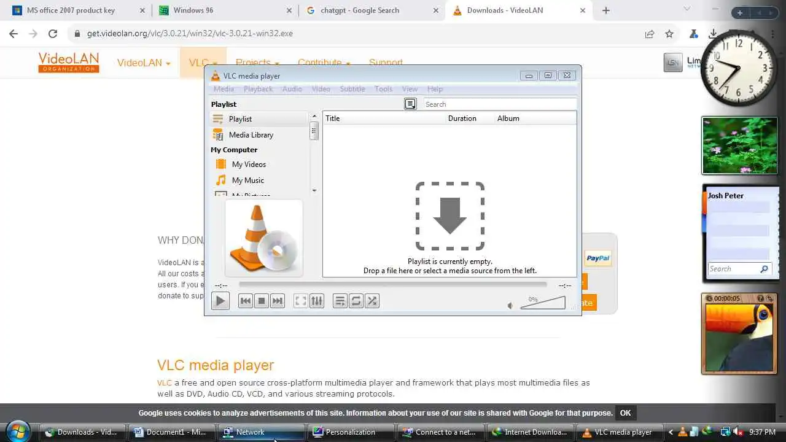Switch to Document1 taskbar button
Image resolution: width=786 pixels, height=442 pixels.
pos(171,432)
